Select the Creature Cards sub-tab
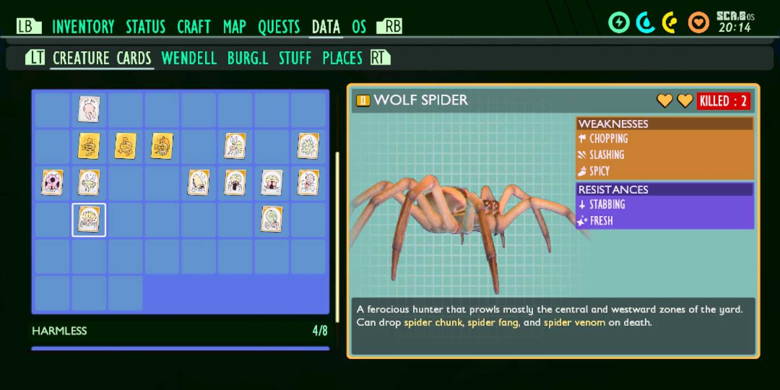 click(102, 58)
